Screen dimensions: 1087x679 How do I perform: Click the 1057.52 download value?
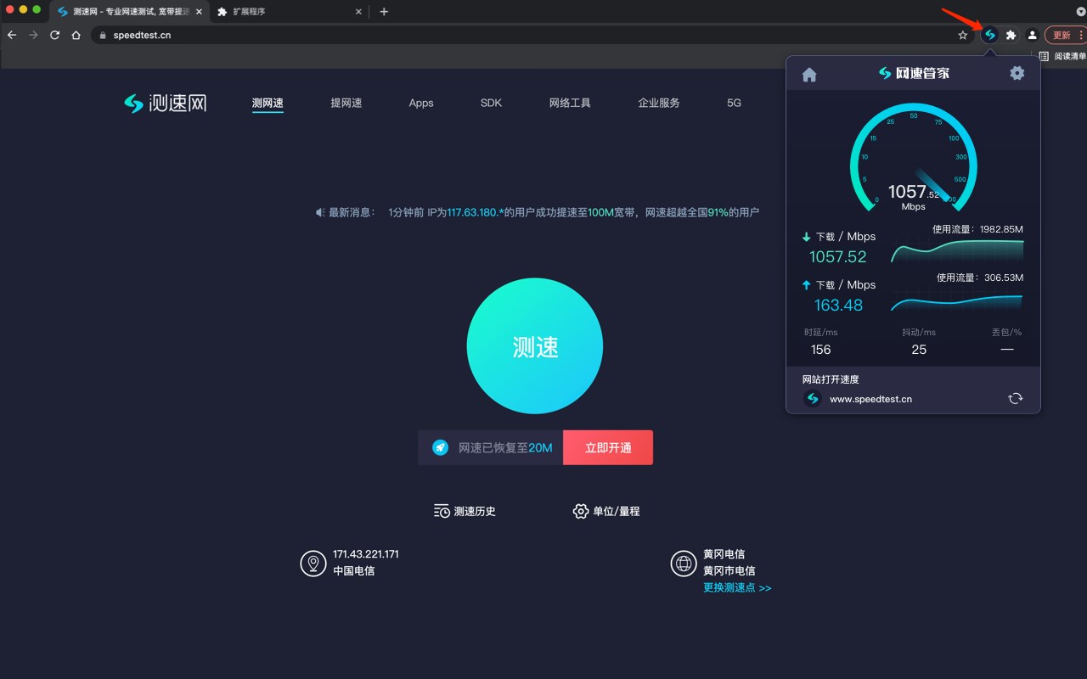pos(837,256)
